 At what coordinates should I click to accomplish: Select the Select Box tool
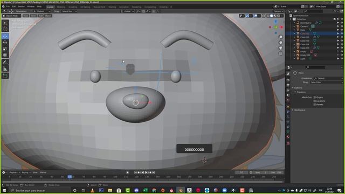point(5,23)
